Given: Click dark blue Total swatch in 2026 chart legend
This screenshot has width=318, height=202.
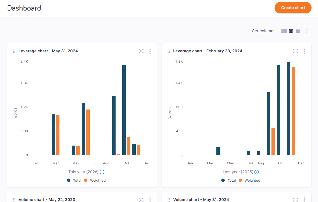Looking at the screenshot, I should 69,180.
